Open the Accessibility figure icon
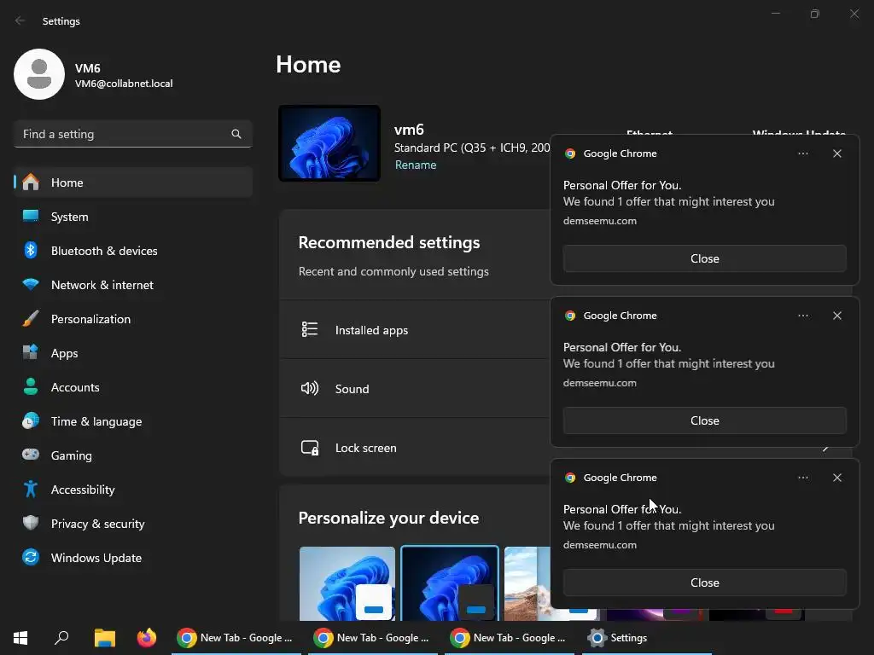The image size is (874, 655). coord(31,489)
